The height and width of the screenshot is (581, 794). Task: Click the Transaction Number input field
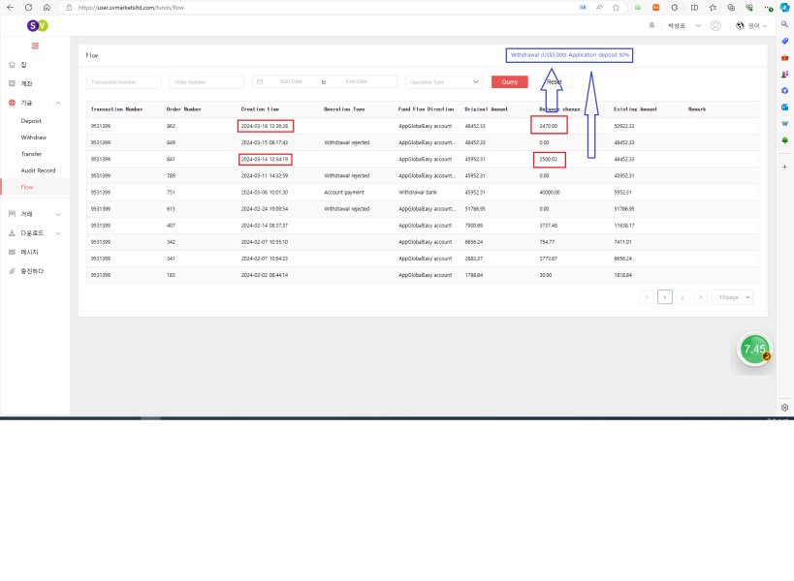124,82
